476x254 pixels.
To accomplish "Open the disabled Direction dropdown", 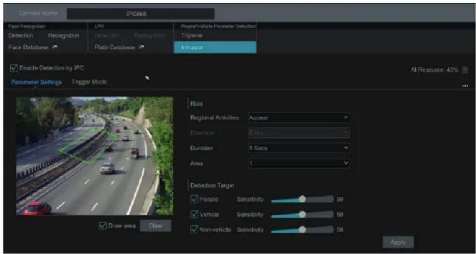I will 299,133.
